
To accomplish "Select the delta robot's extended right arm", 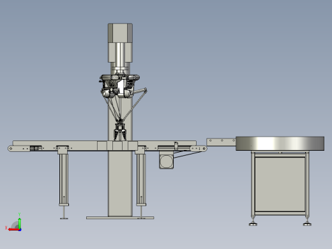I will [139, 91].
